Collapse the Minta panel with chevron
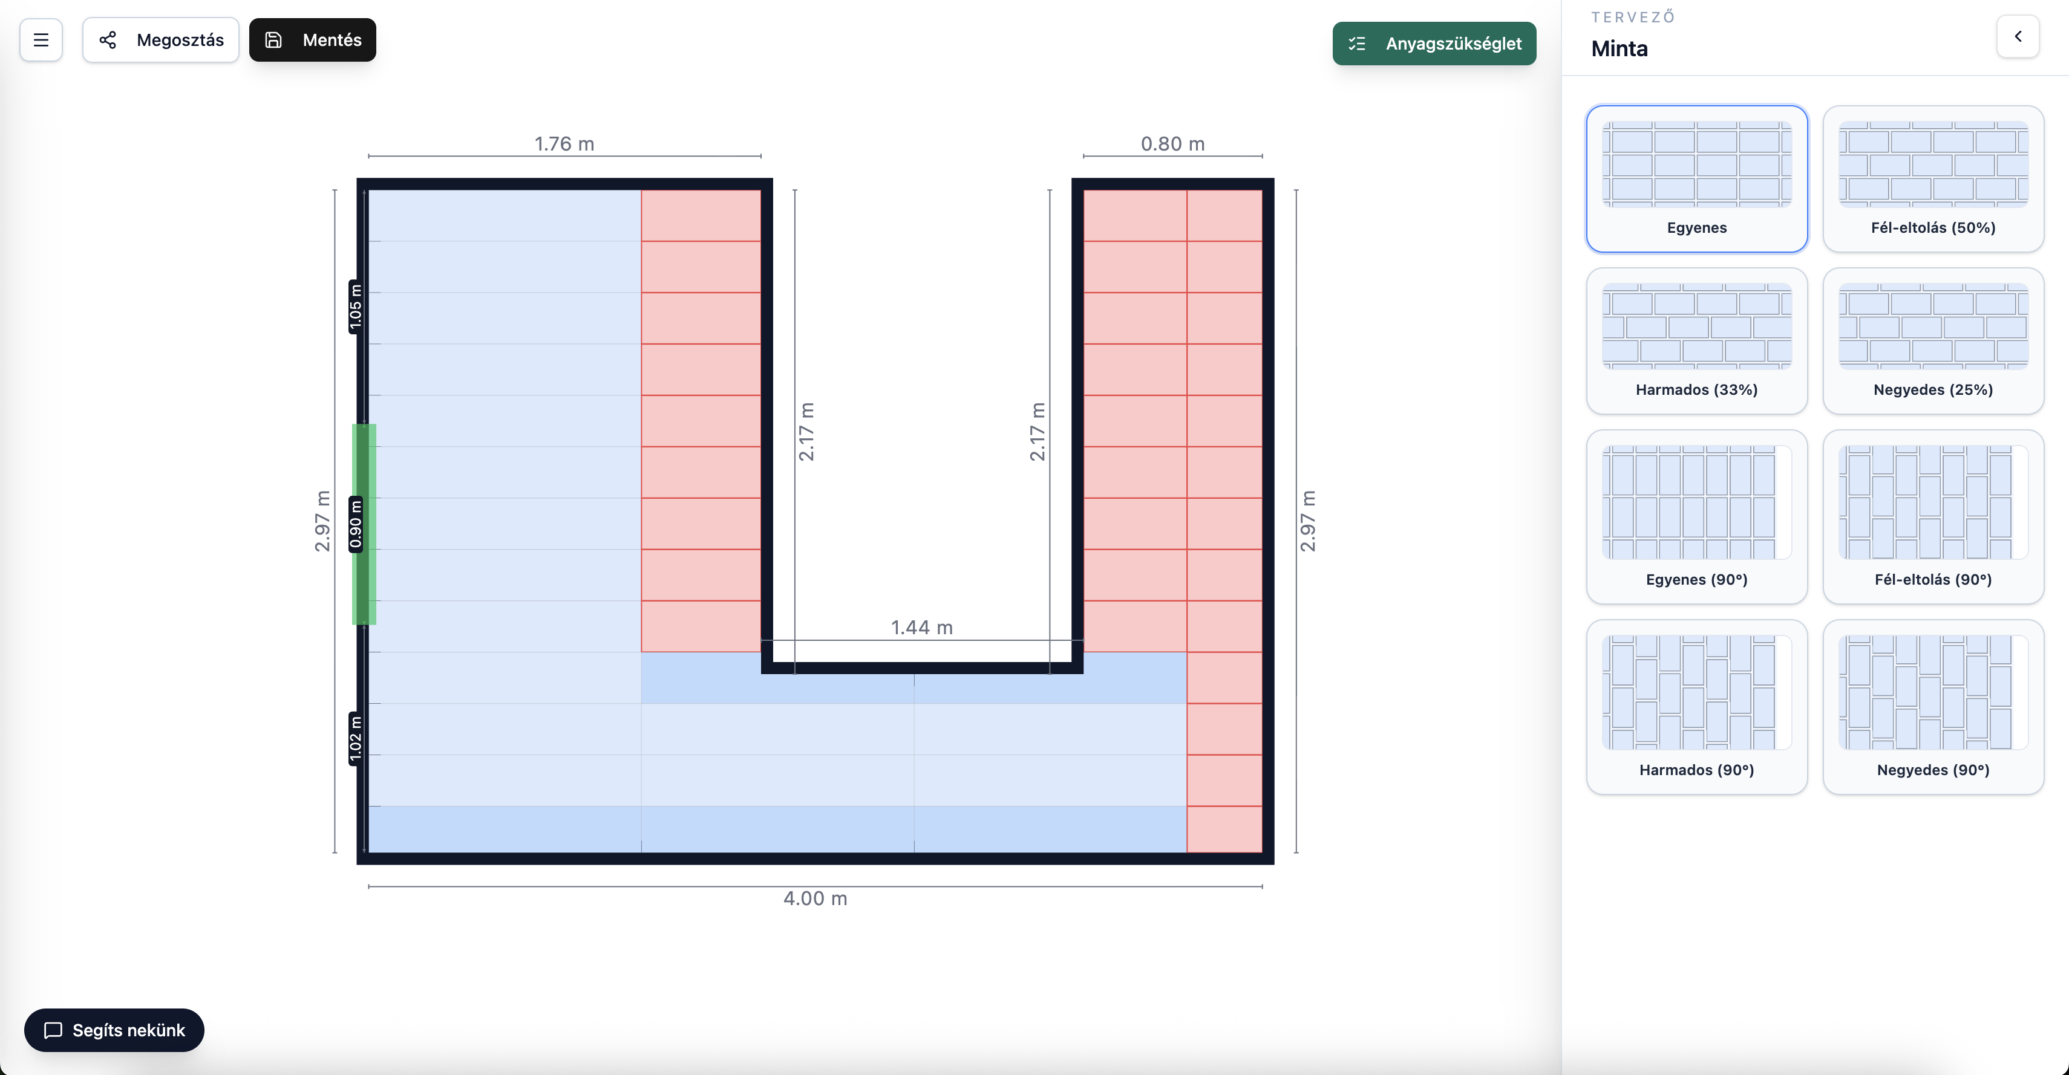This screenshot has height=1075, width=2069. (x=2017, y=36)
